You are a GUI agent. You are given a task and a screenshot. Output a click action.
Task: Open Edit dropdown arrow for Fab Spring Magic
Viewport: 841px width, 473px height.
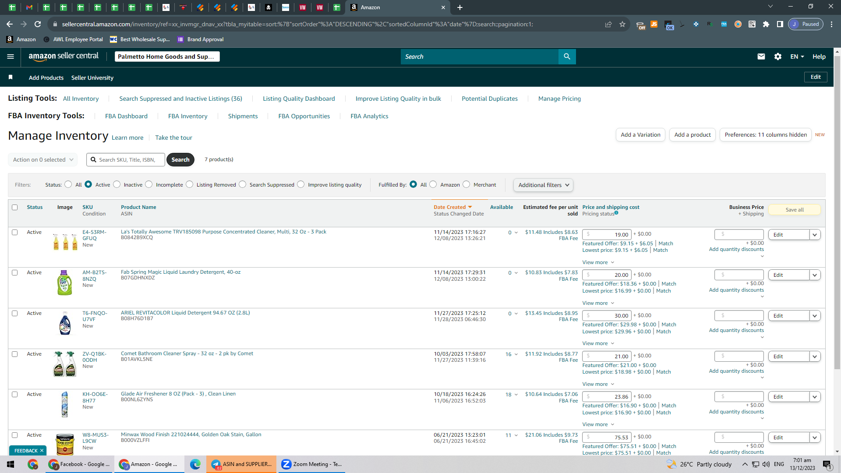pos(815,275)
